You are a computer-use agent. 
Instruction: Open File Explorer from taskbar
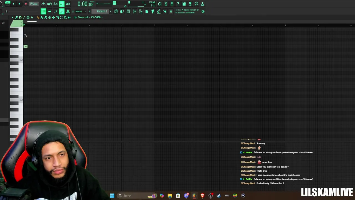pyautogui.click(x=170, y=196)
